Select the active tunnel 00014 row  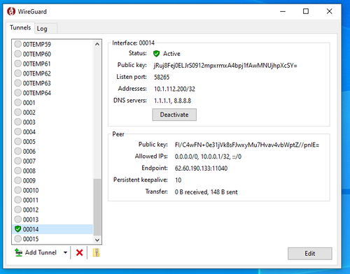coord(53,229)
